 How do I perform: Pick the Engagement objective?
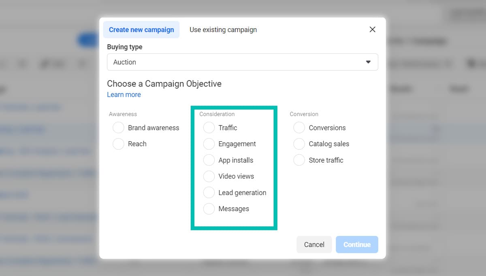[x=209, y=144]
